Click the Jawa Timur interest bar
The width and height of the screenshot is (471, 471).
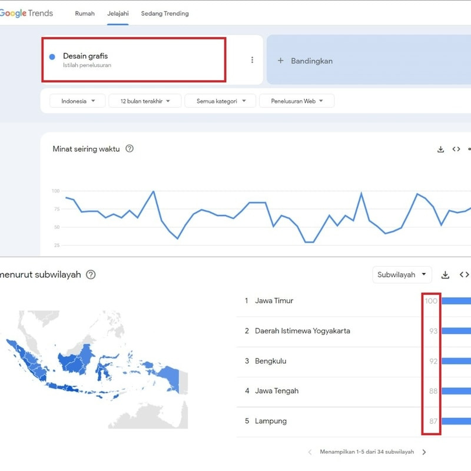pos(456,301)
